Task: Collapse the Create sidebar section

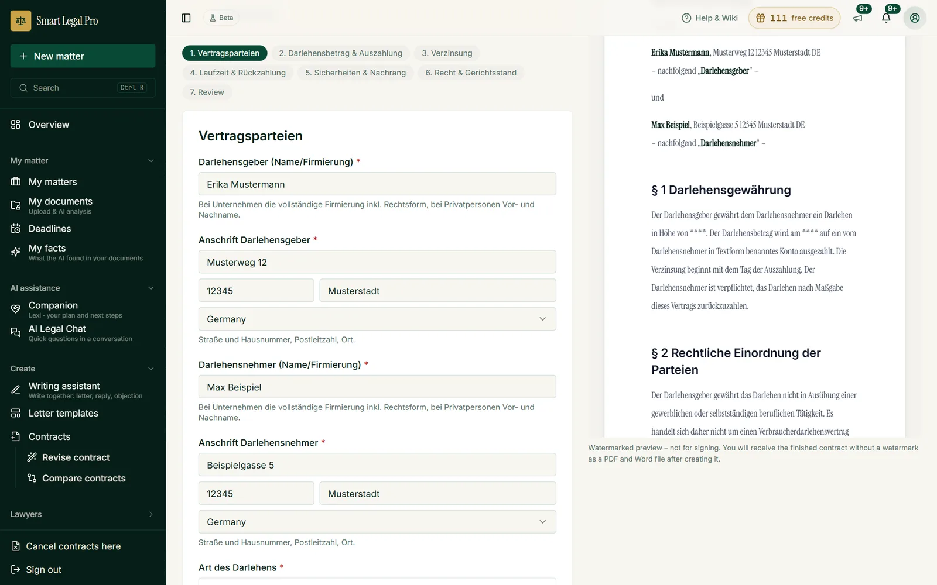Action: (151, 369)
